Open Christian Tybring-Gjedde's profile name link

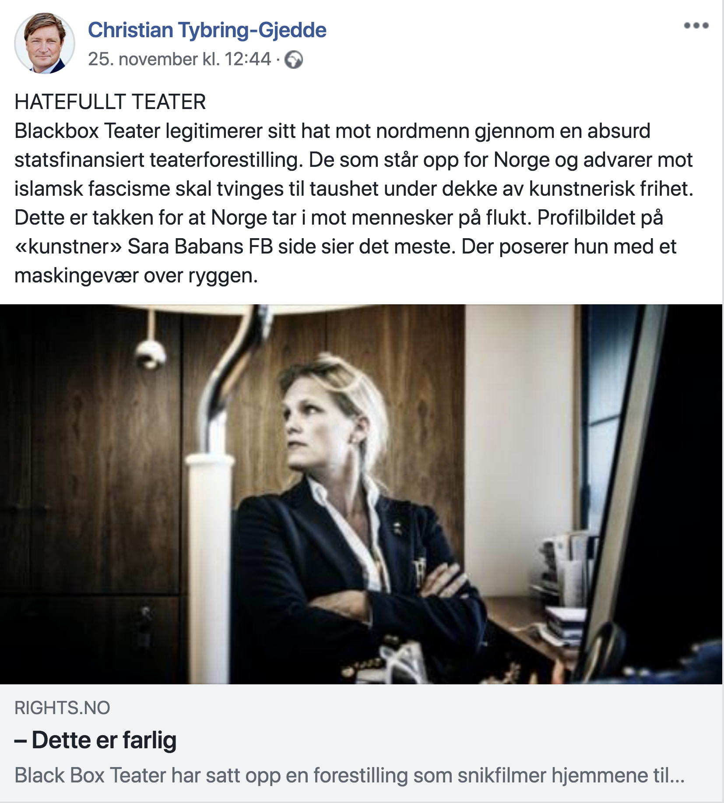coord(207,30)
